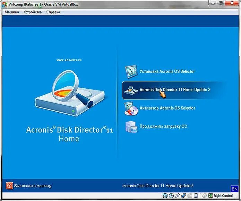The width and height of the screenshot is (241, 201).
Task: Click the virtualization status icon
Action: [x=196, y=195]
